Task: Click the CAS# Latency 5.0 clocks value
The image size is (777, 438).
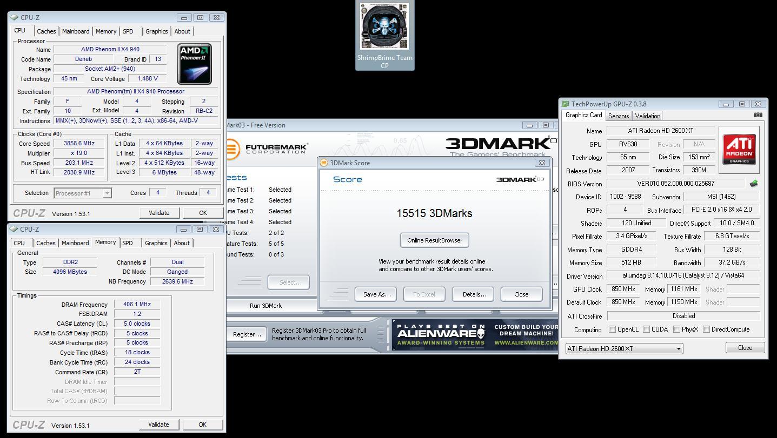Action: tap(137, 324)
